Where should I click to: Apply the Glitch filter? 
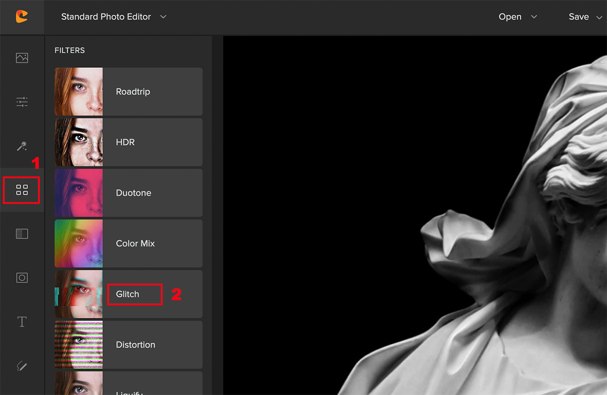click(x=134, y=294)
